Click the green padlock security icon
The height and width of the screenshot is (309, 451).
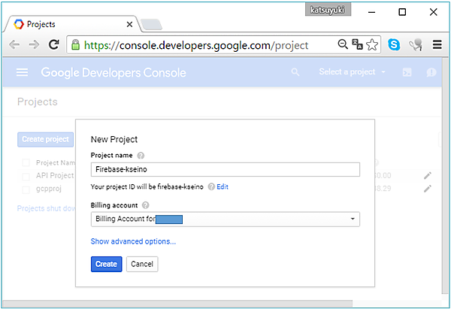coord(75,45)
